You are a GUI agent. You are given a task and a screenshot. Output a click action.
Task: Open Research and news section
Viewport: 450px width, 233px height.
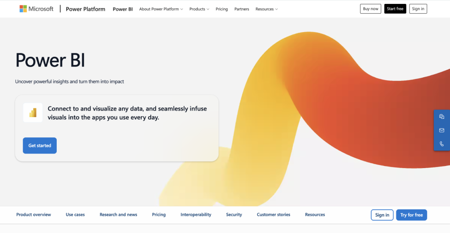(118, 215)
